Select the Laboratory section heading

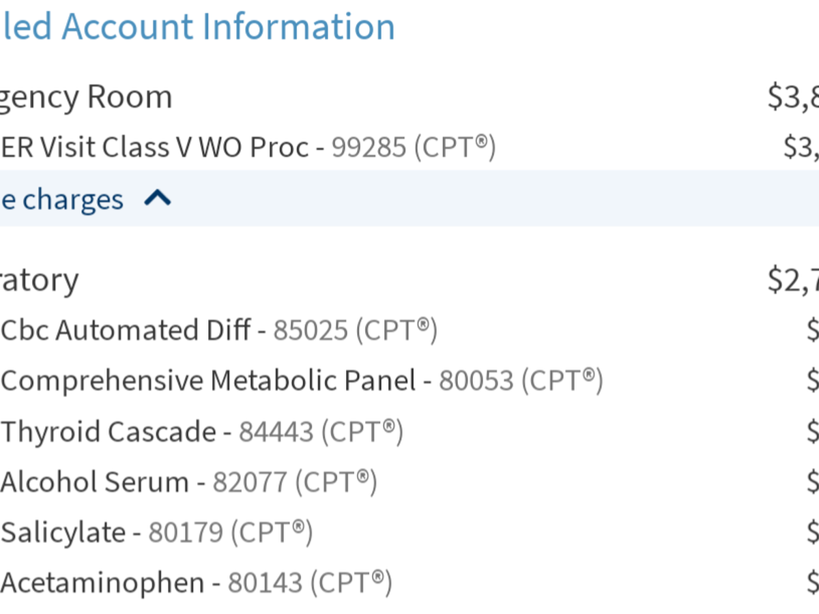39,280
